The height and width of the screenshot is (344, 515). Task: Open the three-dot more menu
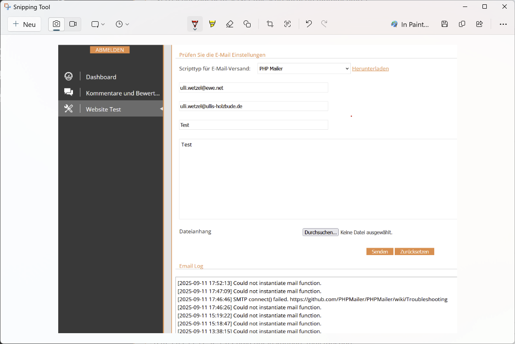(503, 24)
